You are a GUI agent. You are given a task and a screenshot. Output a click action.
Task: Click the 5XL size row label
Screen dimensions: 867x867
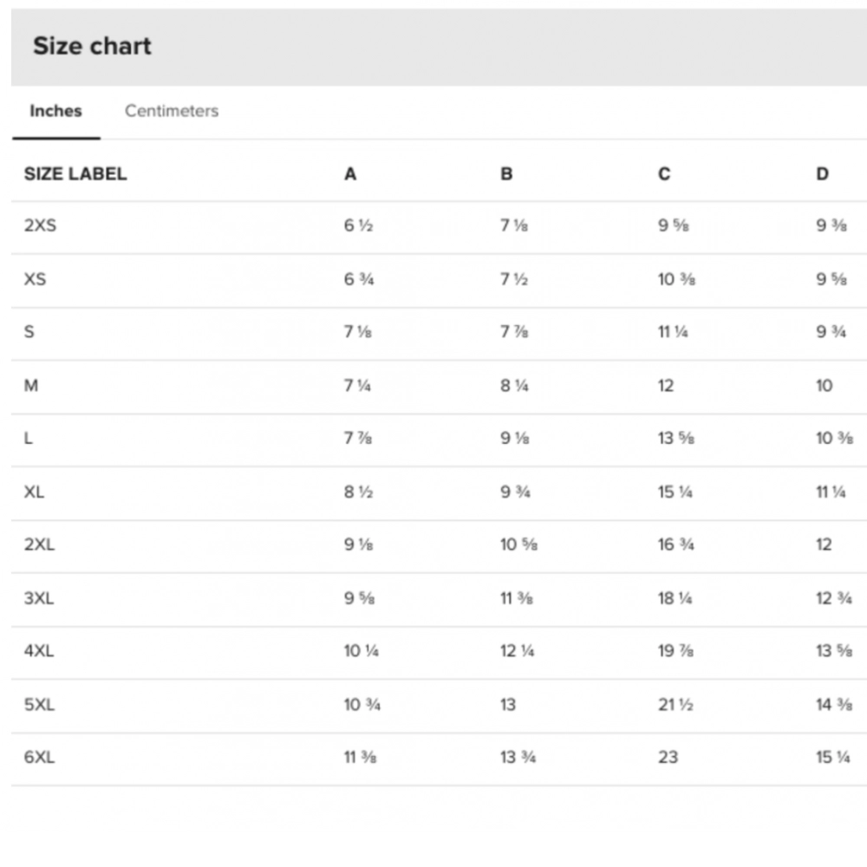[x=39, y=704]
